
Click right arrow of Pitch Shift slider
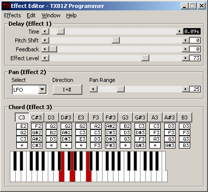(x=185, y=40)
